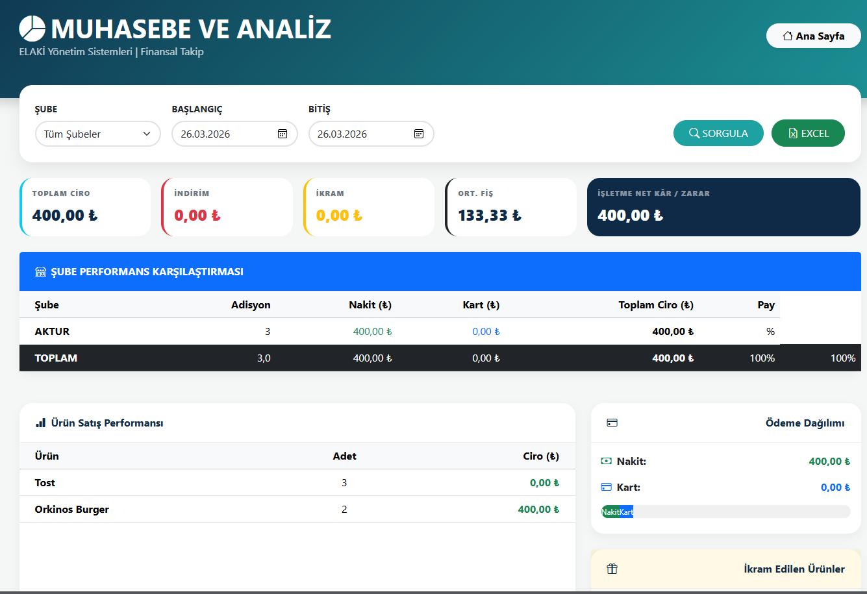Click the store icon beside ŞUBE PERFORMANS KARŞILAŞTIRMASI
This screenshot has height=594, width=867.
click(40, 271)
